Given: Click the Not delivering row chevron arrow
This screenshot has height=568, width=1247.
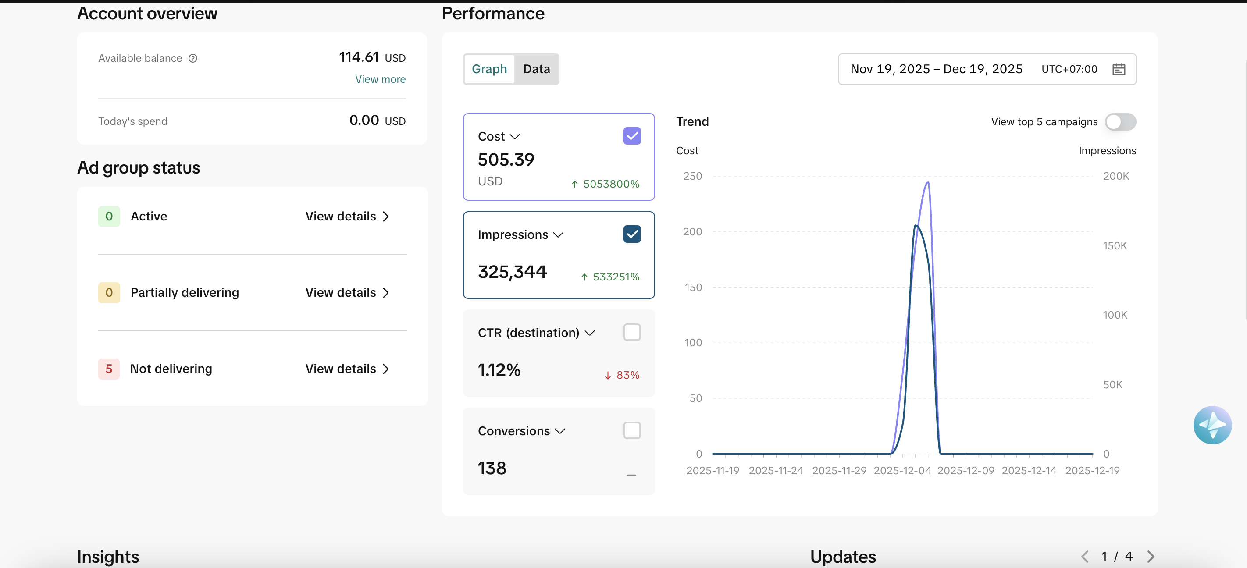Looking at the screenshot, I should tap(386, 369).
